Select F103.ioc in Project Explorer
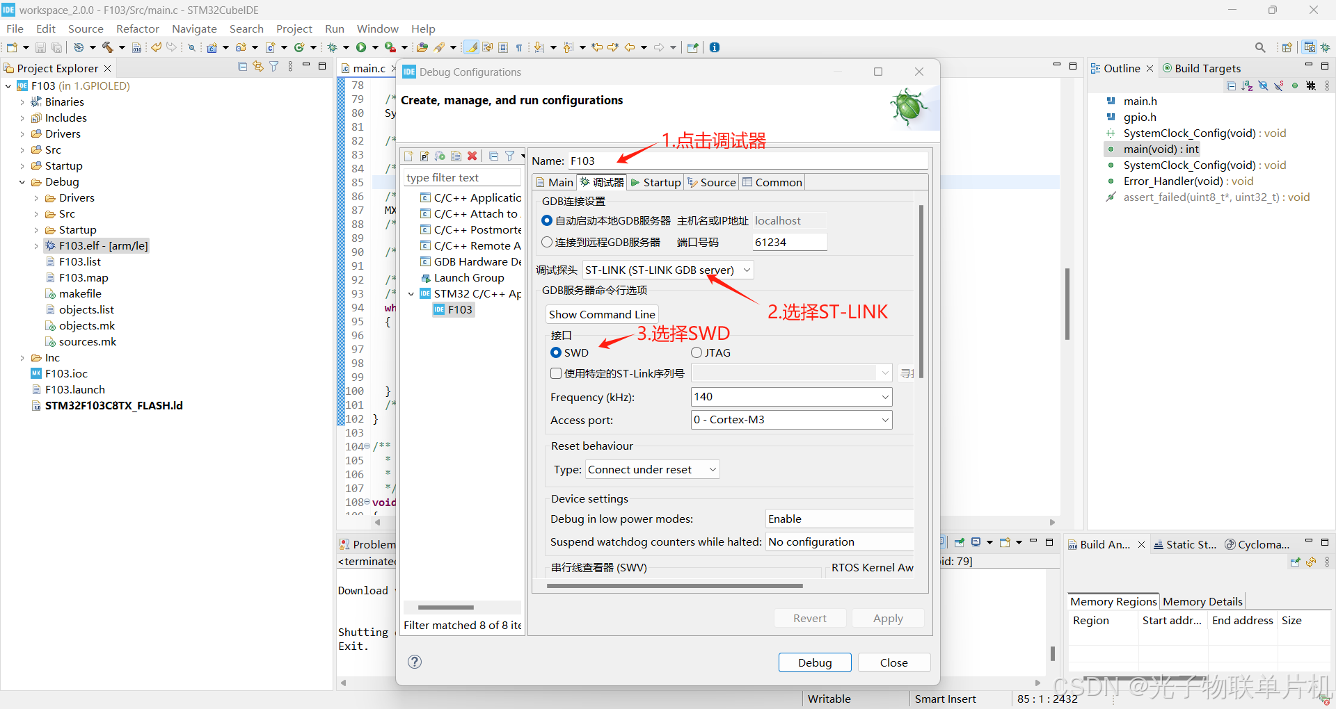Screen dimensions: 1336x709 pyautogui.click(x=66, y=374)
